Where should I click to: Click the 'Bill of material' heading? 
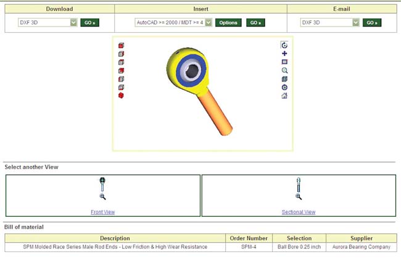pos(24,227)
